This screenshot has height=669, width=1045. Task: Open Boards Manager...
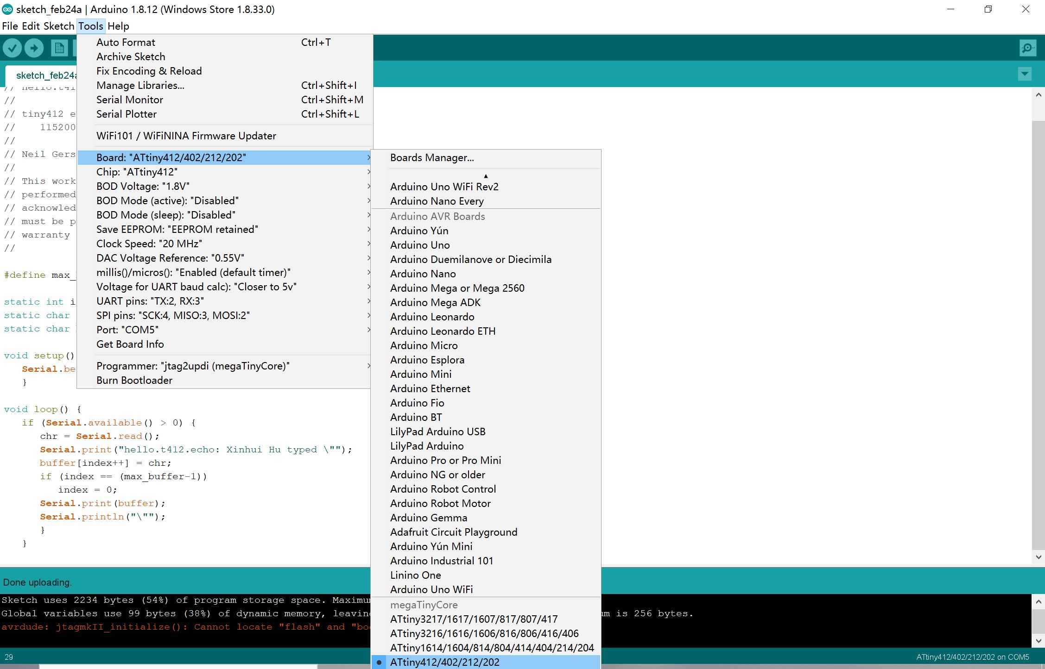click(x=486, y=157)
